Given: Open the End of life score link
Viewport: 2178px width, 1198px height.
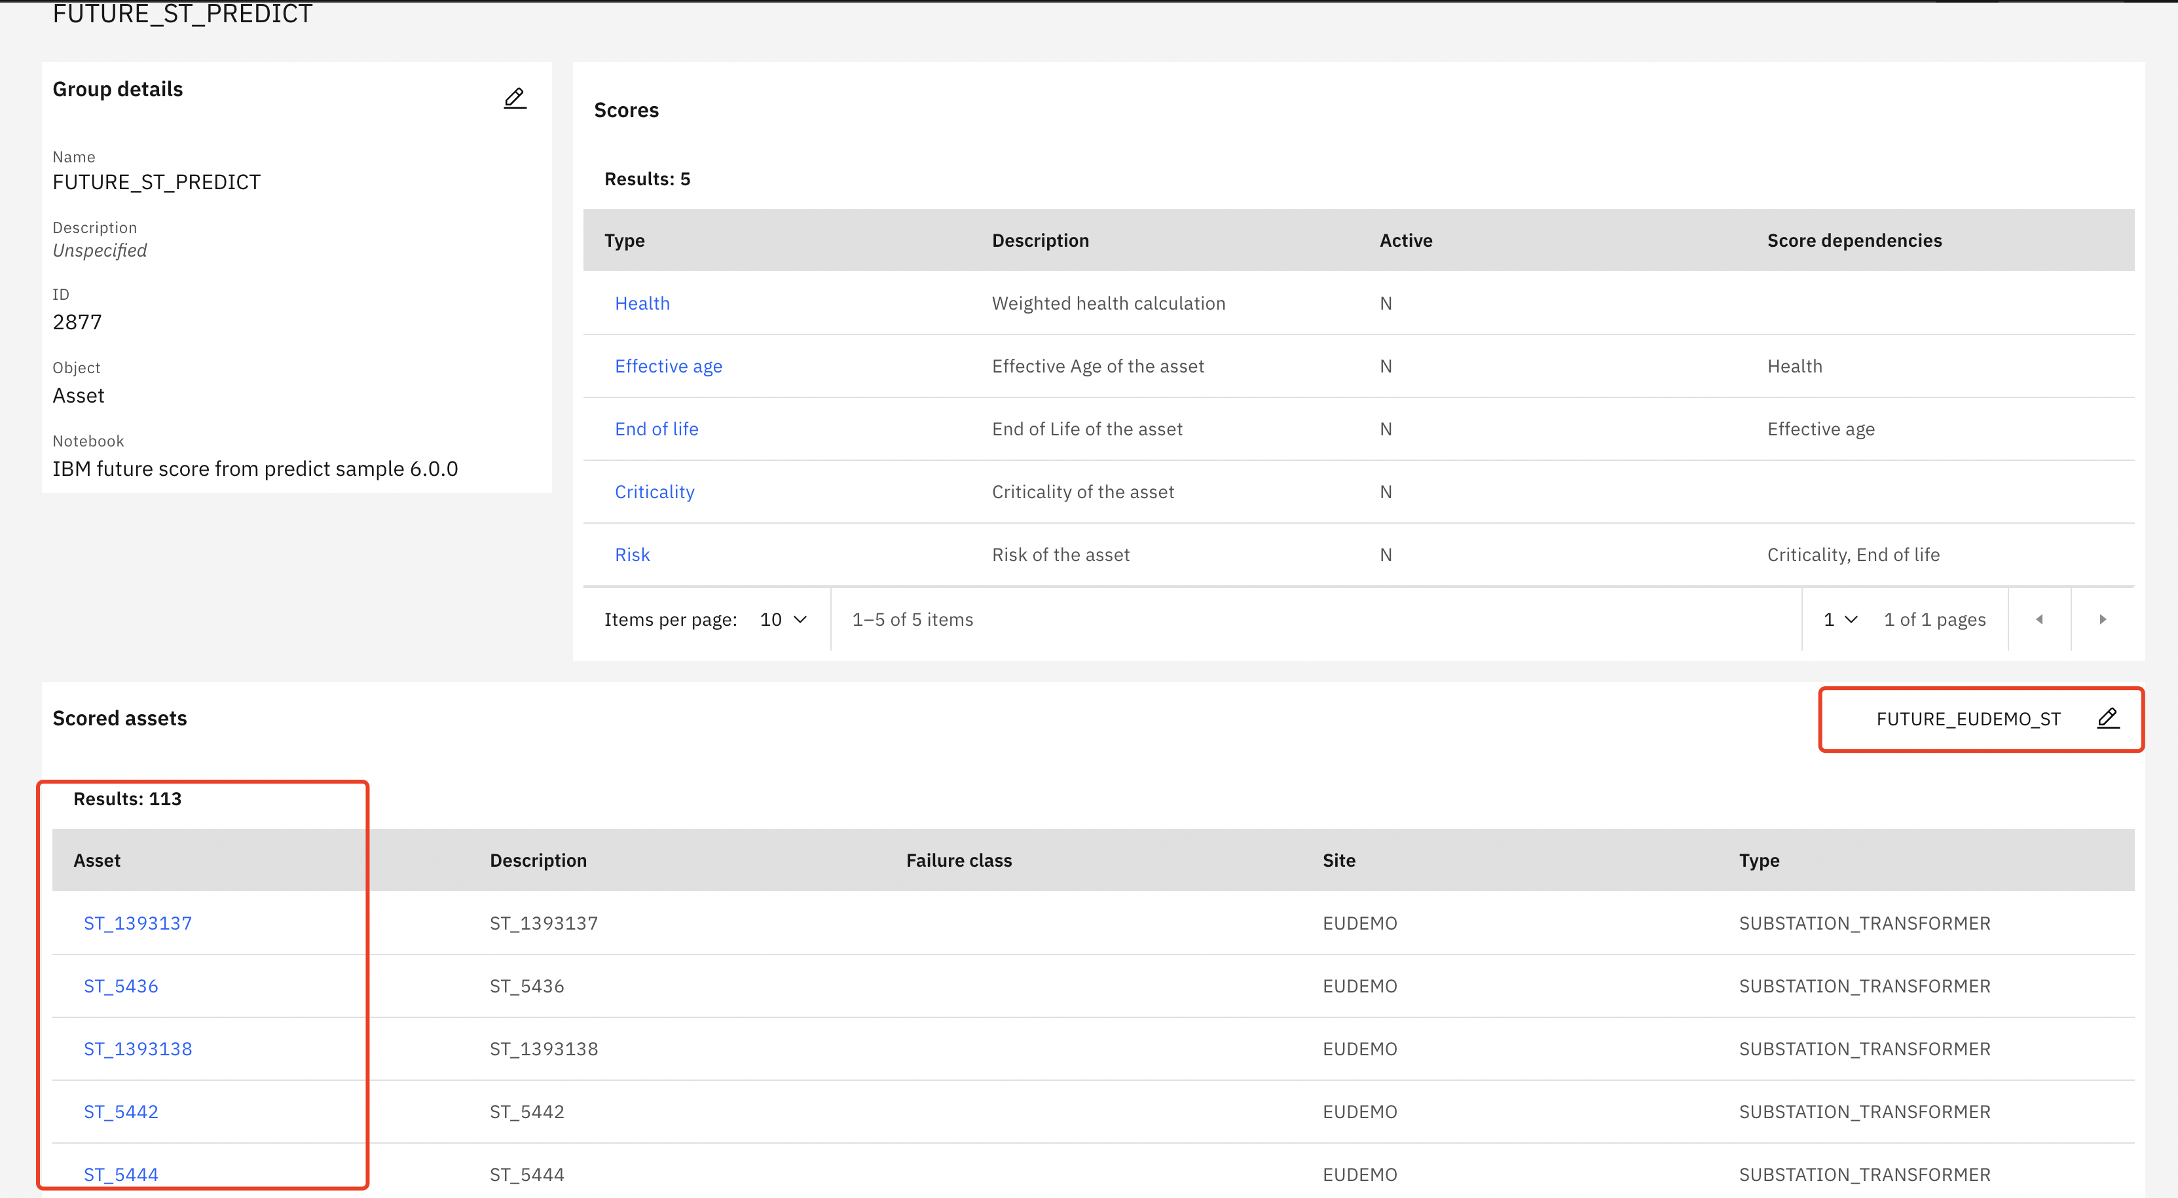Looking at the screenshot, I should (x=656, y=429).
